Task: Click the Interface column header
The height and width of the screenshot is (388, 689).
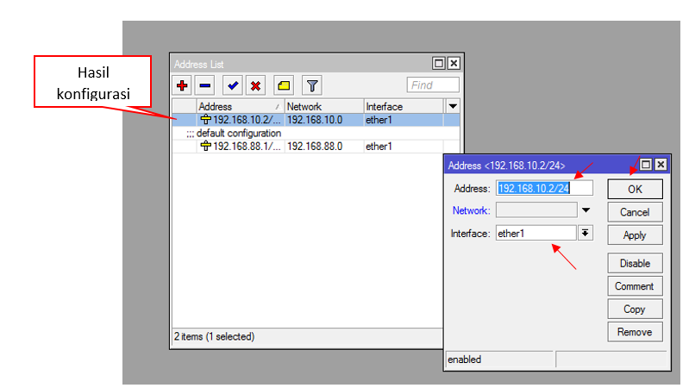Action: (x=404, y=106)
